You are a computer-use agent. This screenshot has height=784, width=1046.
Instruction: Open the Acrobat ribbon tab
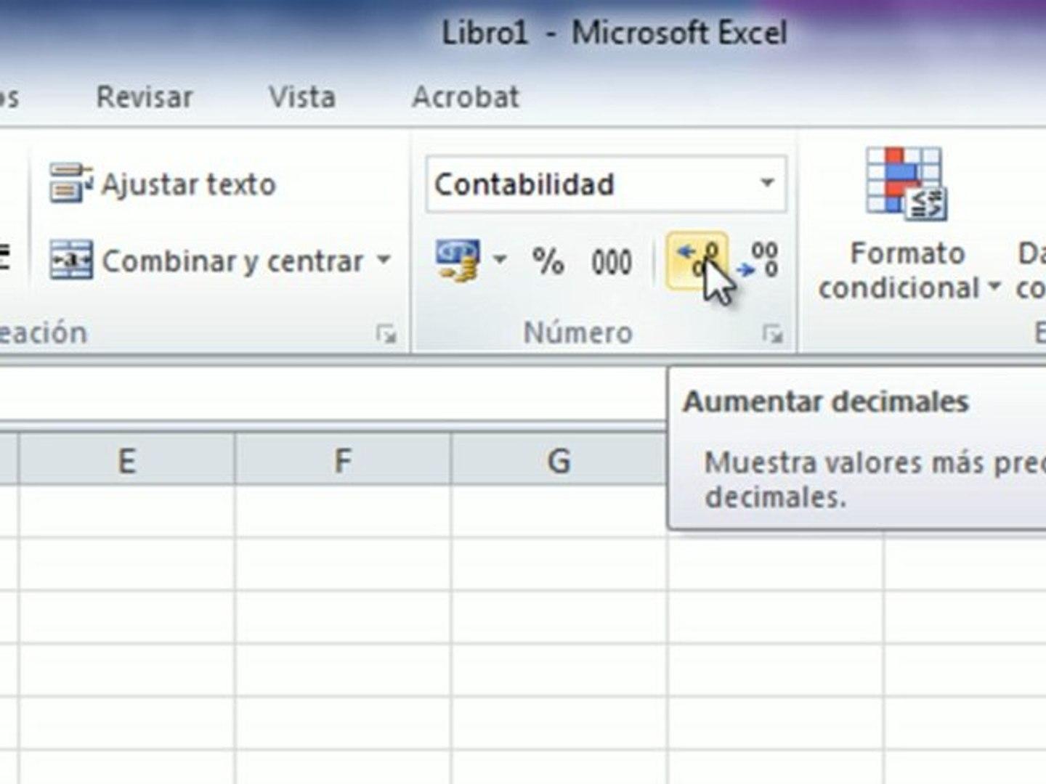click(466, 97)
